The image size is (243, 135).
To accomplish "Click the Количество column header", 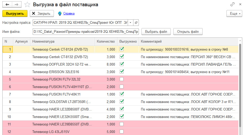I will 106,41.
